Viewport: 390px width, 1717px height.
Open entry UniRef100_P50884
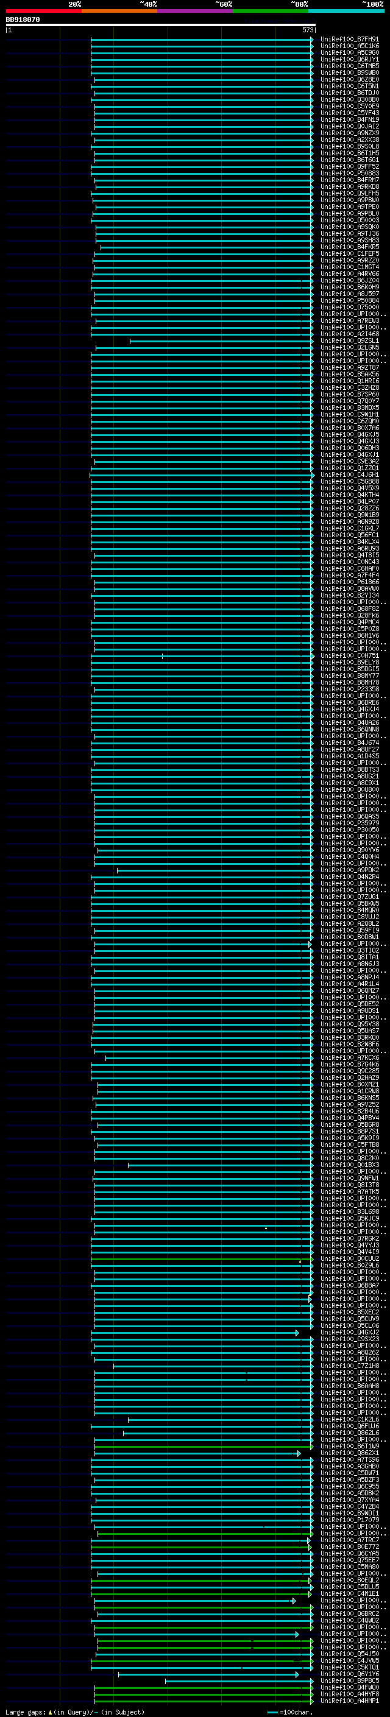click(x=349, y=301)
